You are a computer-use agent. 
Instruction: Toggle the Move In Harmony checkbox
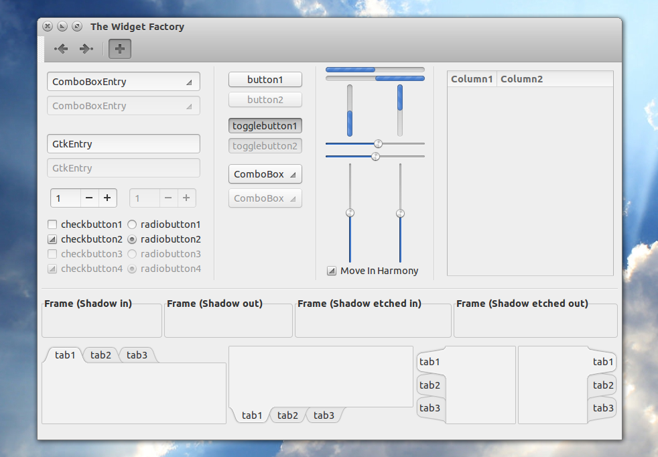[331, 270]
